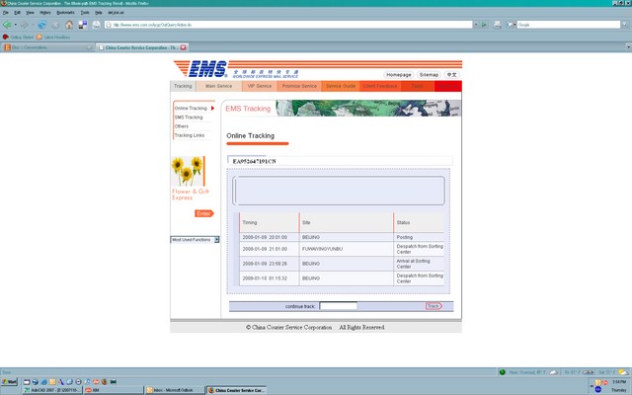
Task: Click in the address bar URL field
Action: point(288,25)
